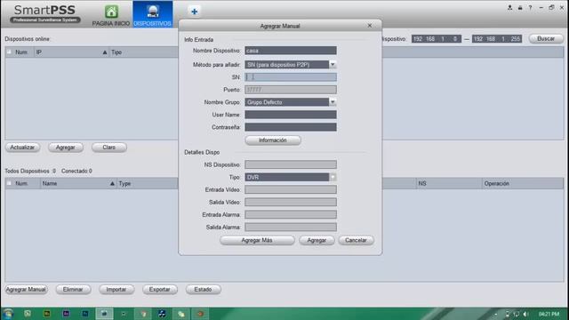Click the Exportar button

[x=160, y=290]
